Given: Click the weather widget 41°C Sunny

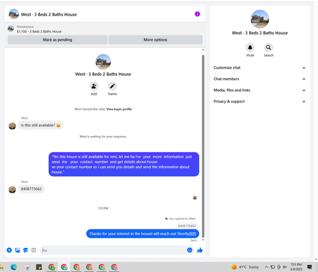Looking at the screenshot, I should [x=245, y=267].
